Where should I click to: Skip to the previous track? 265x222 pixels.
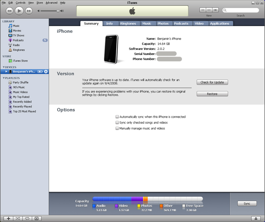(x=10, y=11)
